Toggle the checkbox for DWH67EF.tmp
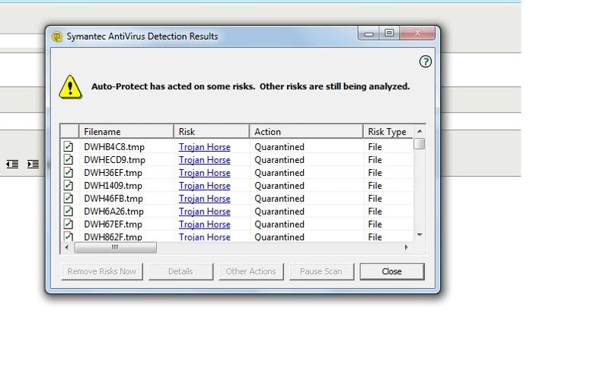Screen dimensions: 609x368 (x=69, y=224)
